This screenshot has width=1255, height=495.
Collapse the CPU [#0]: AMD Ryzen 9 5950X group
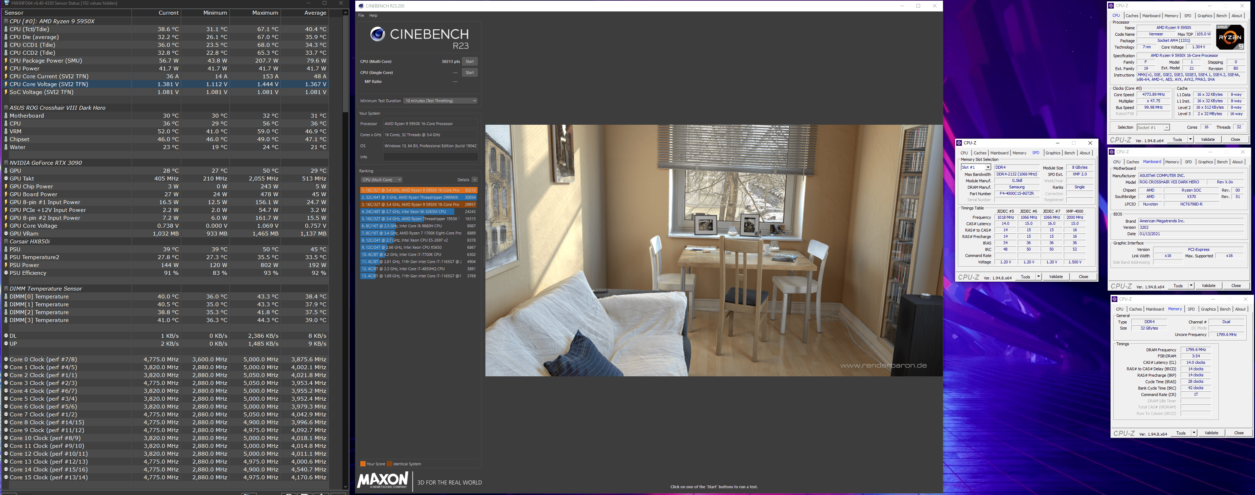click(x=6, y=21)
